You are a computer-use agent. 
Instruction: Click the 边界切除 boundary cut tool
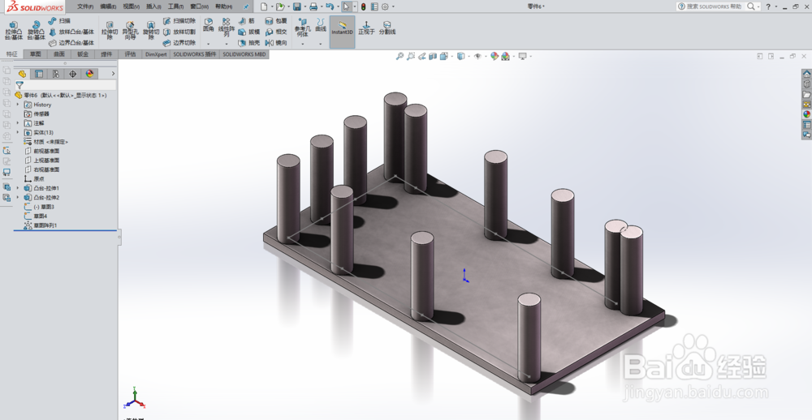(x=179, y=42)
